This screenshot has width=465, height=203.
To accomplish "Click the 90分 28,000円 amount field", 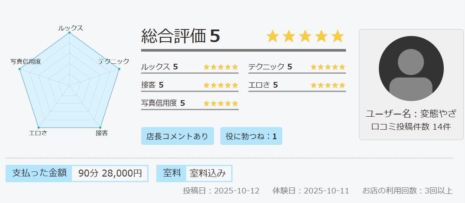I will [x=110, y=174].
